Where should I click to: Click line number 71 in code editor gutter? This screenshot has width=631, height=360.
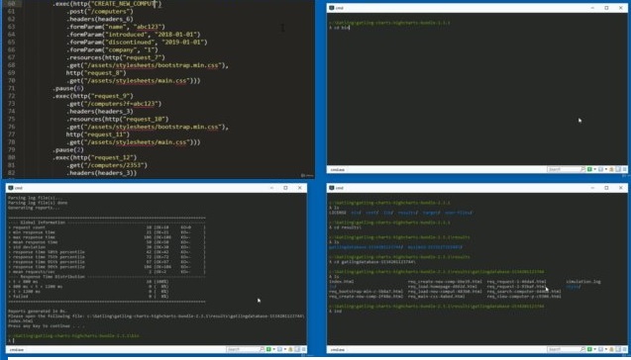coord(11,88)
